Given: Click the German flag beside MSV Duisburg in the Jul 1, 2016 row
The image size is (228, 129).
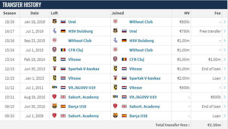Looking at the screenshot, I should coord(63,31).
